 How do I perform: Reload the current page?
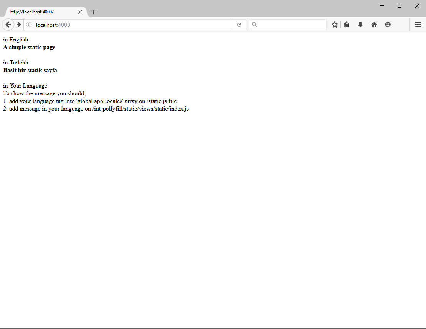point(239,25)
